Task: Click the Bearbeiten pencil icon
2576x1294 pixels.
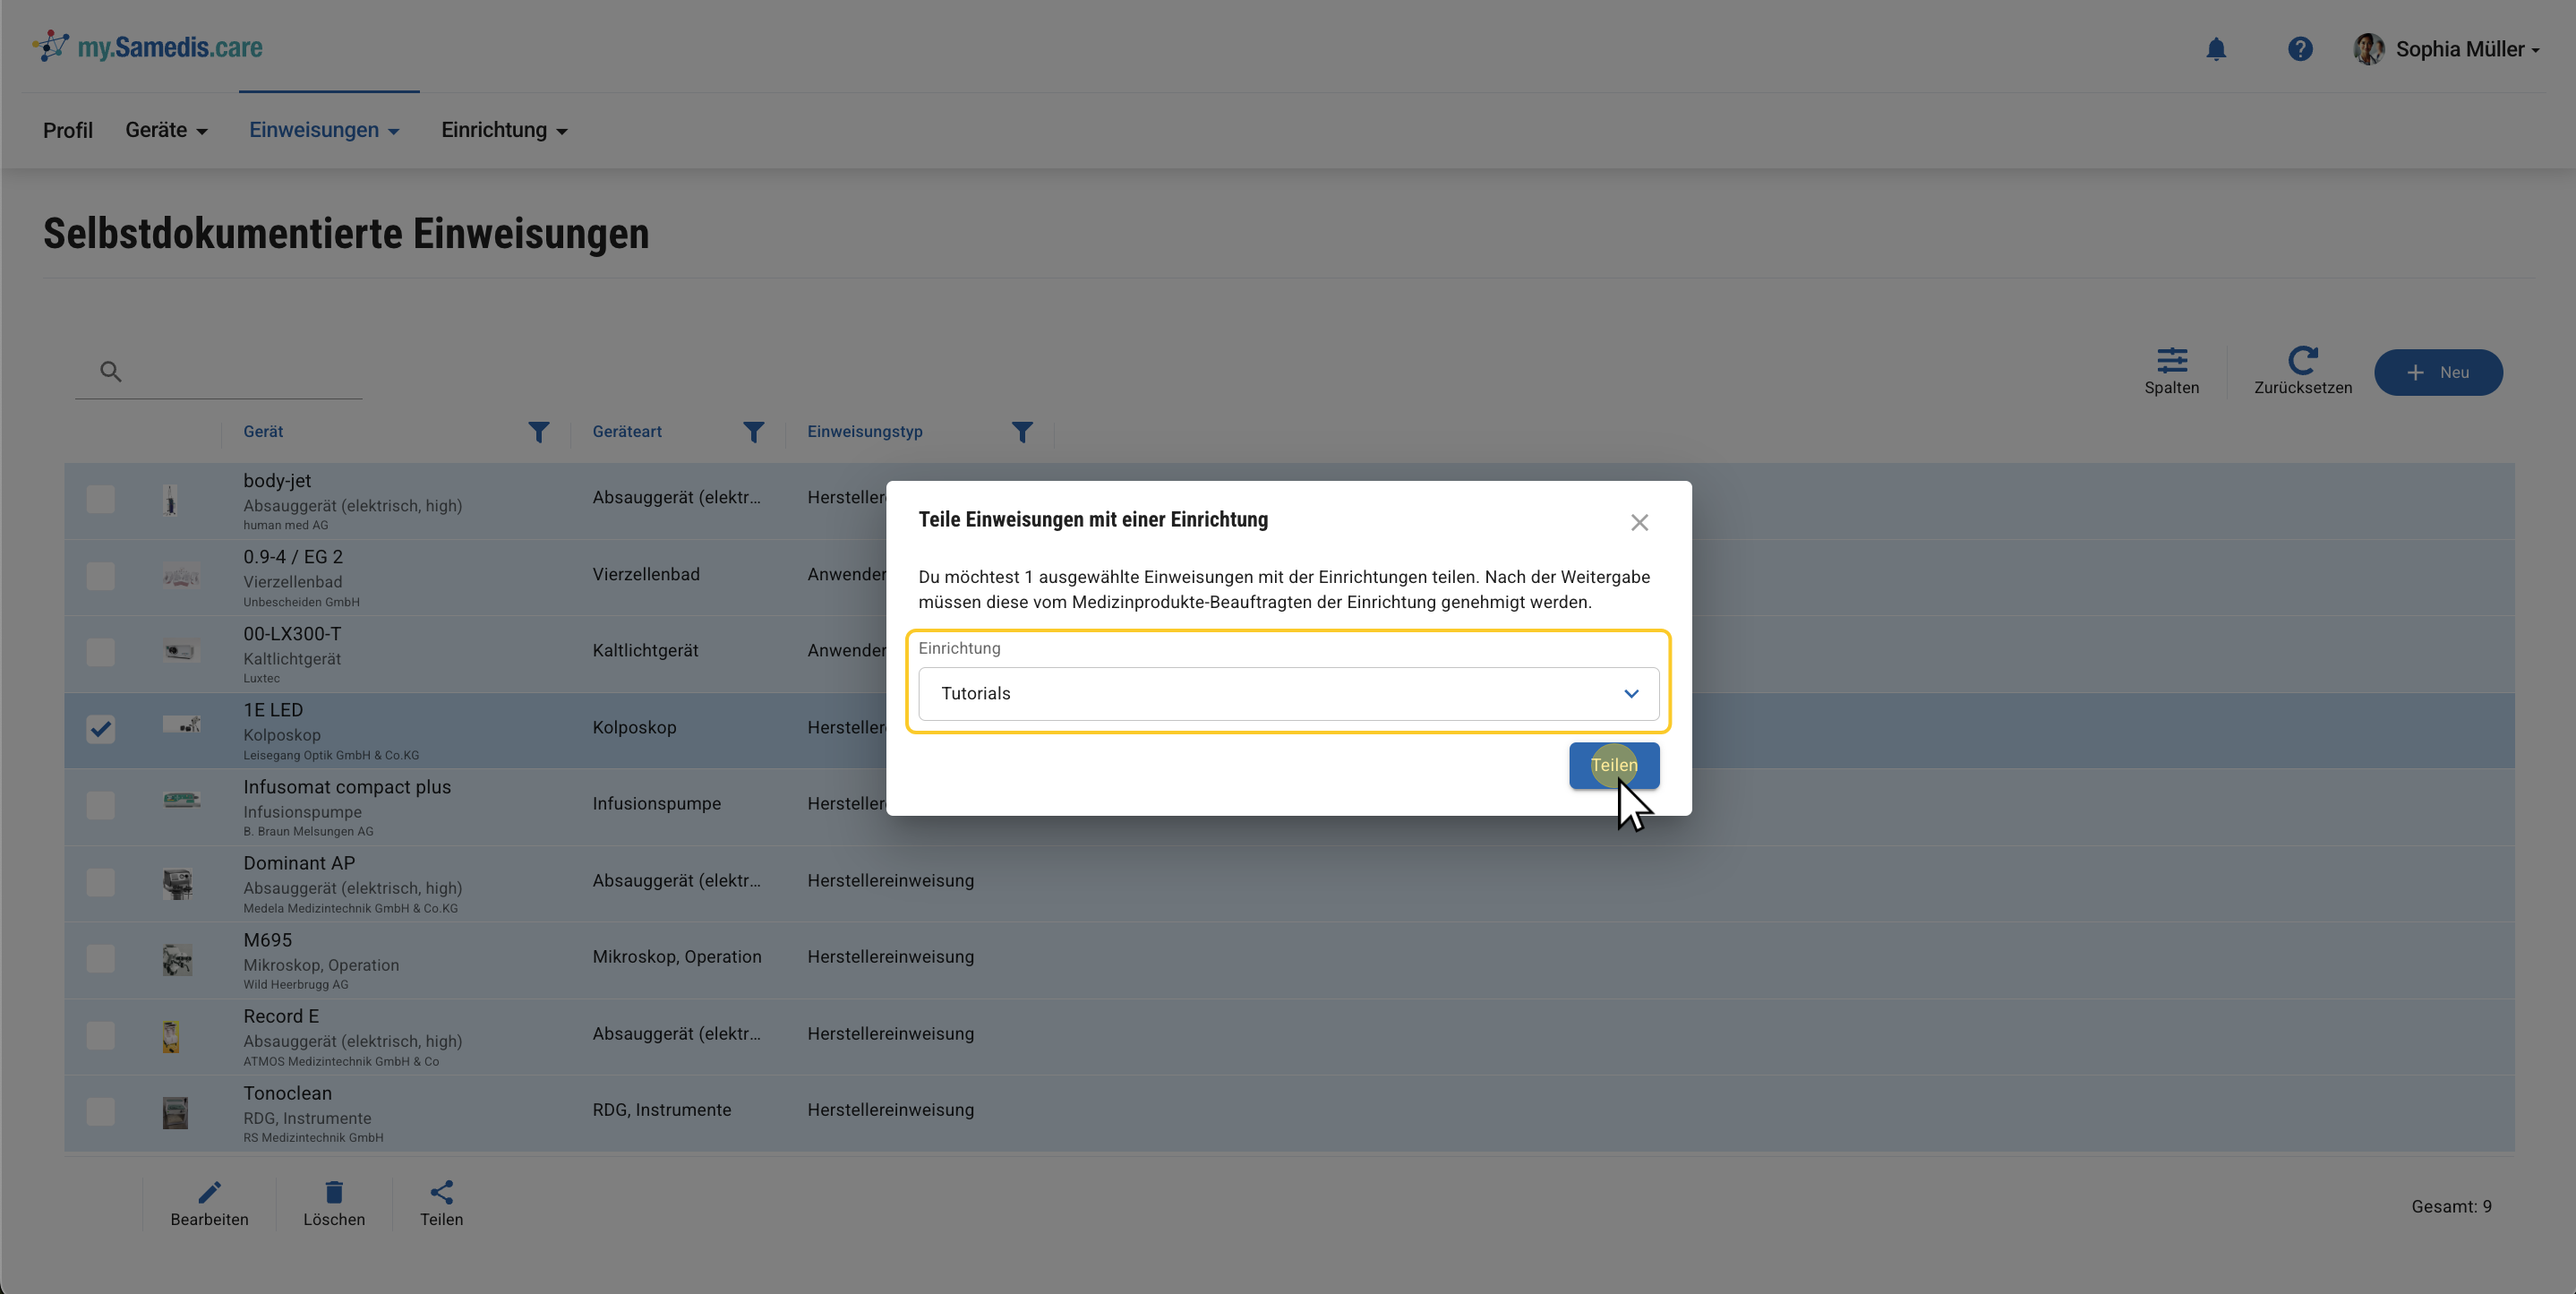Action: pos(209,1192)
